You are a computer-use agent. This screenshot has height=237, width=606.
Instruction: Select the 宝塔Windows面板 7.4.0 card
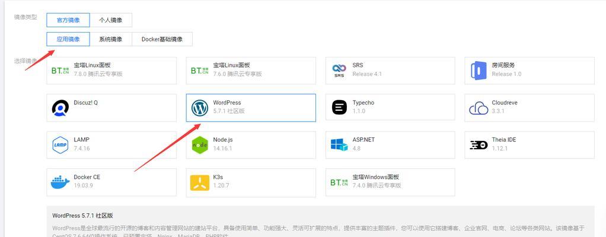point(390,182)
